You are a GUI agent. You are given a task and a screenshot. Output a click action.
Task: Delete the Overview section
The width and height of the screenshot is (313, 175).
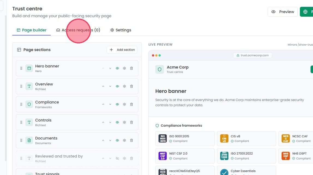tap(132, 86)
